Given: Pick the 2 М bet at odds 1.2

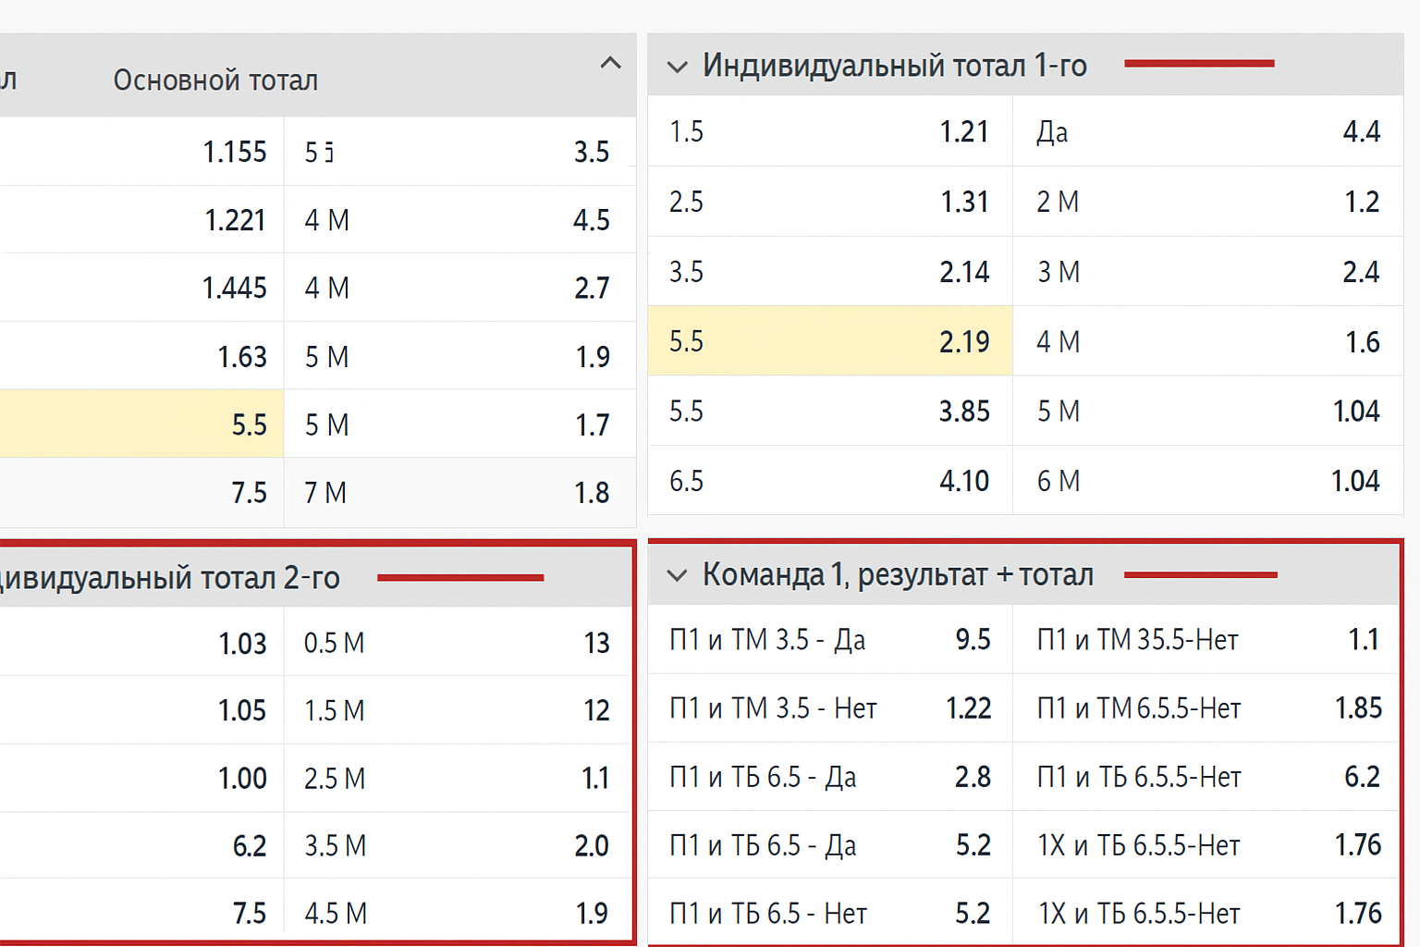Looking at the screenshot, I should point(1206,202).
